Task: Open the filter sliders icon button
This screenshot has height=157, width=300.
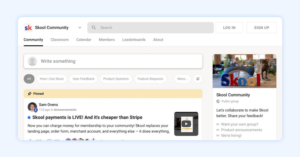Action: (x=198, y=79)
